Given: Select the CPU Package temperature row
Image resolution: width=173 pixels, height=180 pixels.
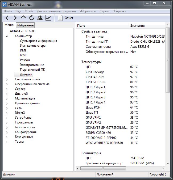Looking at the screenshot, I should click(120, 72).
